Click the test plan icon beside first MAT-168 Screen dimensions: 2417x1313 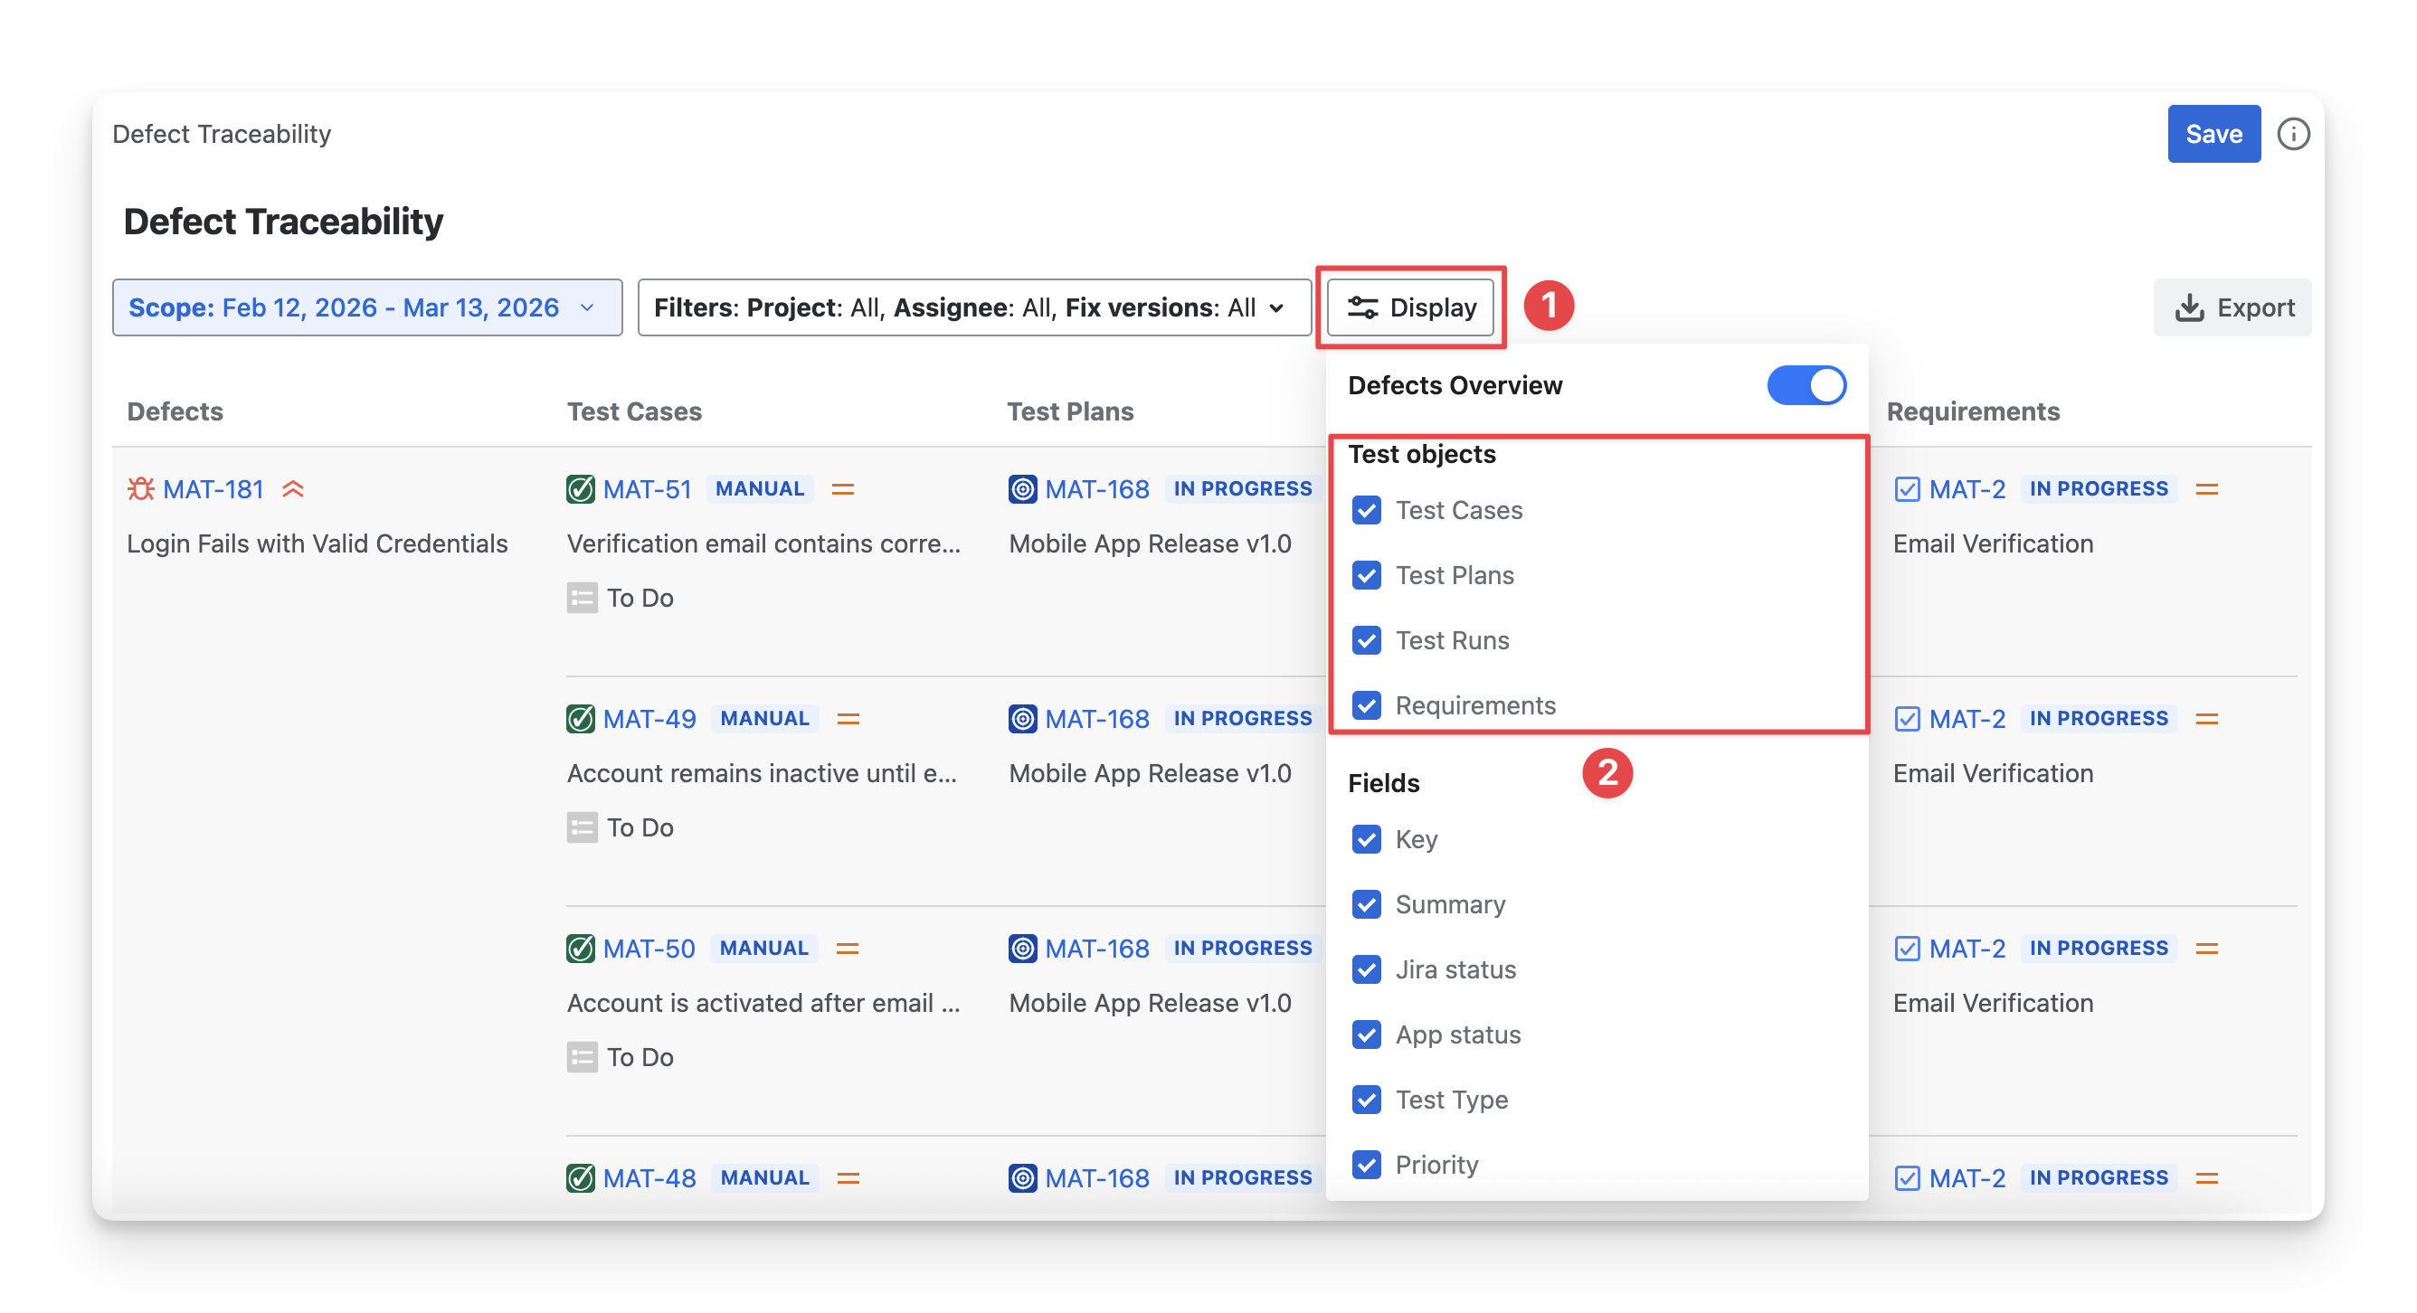tap(1022, 488)
